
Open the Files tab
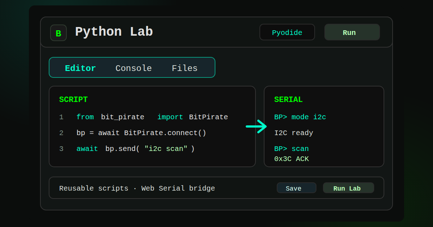click(x=185, y=68)
